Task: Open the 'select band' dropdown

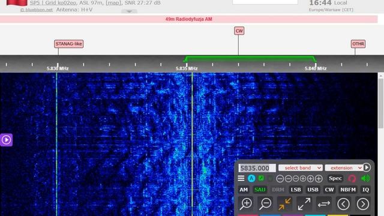Action: 300,168
